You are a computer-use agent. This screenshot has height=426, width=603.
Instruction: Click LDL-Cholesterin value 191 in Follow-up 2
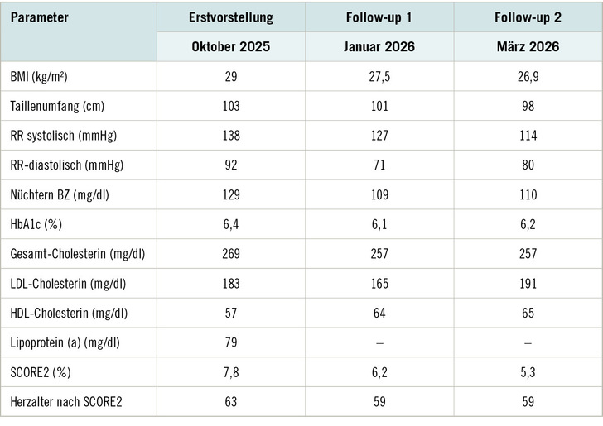[x=528, y=283]
